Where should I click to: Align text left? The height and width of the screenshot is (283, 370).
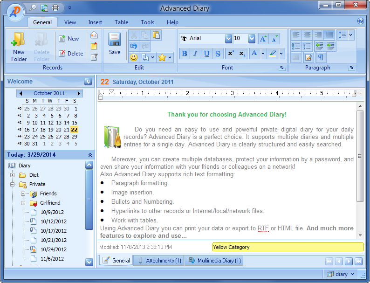tap(295, 35)
